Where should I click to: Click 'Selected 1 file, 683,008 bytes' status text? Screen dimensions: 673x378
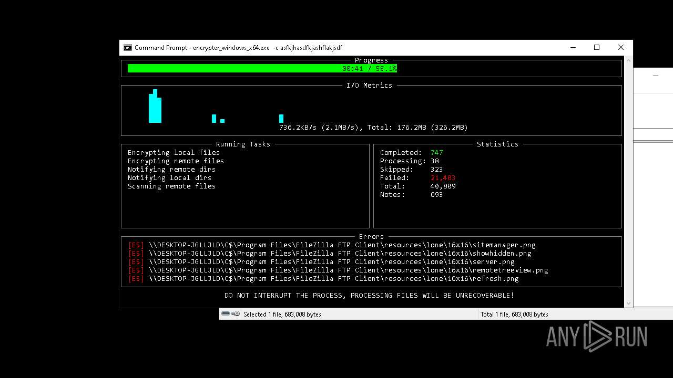282,314
